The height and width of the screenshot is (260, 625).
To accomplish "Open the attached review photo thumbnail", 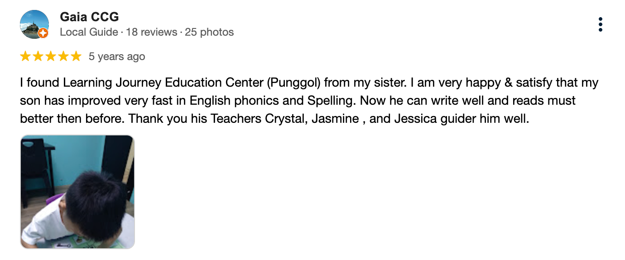I will point(77,192).
